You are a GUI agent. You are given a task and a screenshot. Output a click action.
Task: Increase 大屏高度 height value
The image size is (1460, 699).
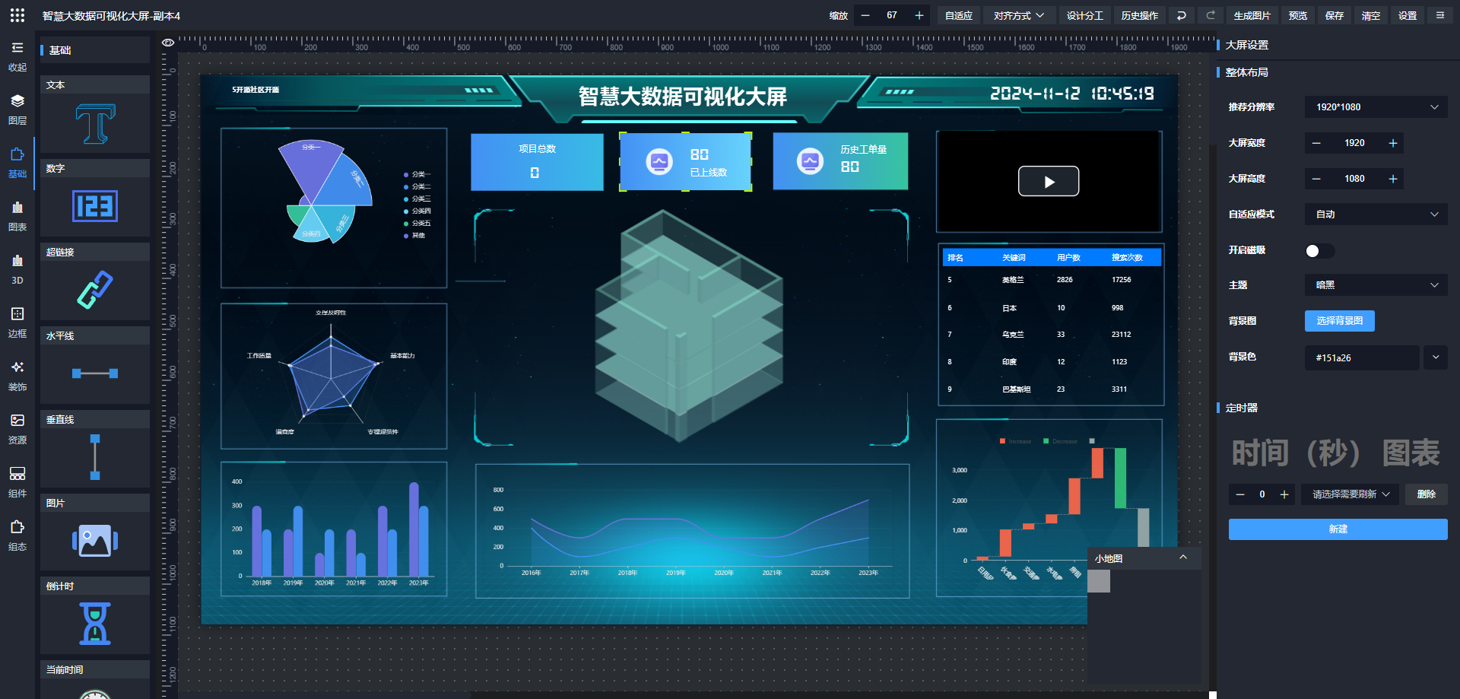1393,179
